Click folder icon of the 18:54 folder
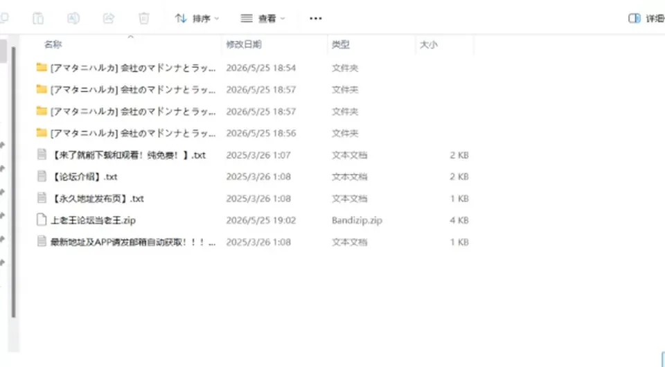665x367 pixels. click(x=42, y=67)
